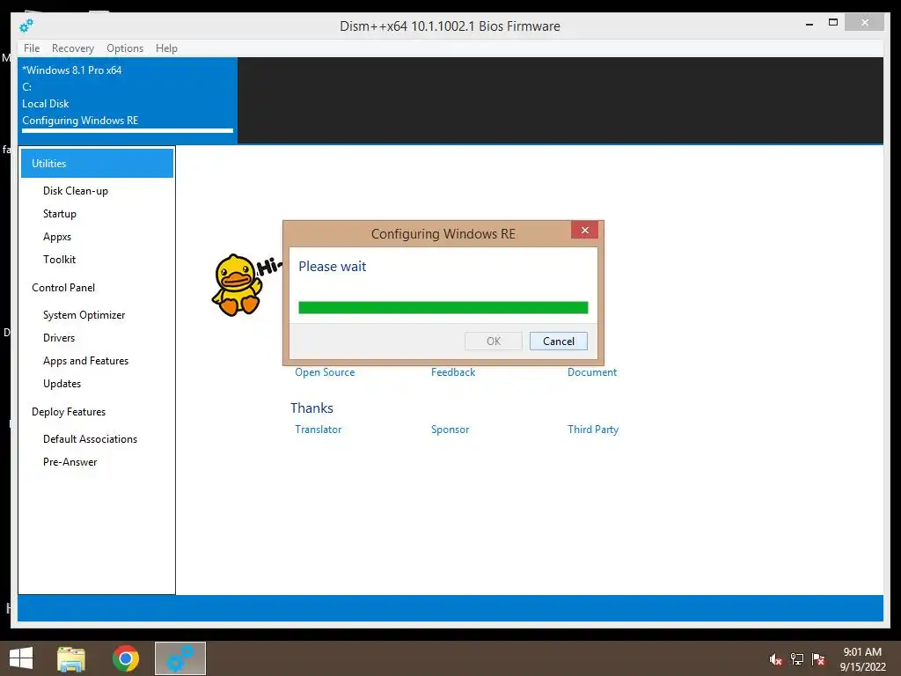Click the white progress bar under Configuring Windows RE
901x676 pixels.
[x=128, y=131]
